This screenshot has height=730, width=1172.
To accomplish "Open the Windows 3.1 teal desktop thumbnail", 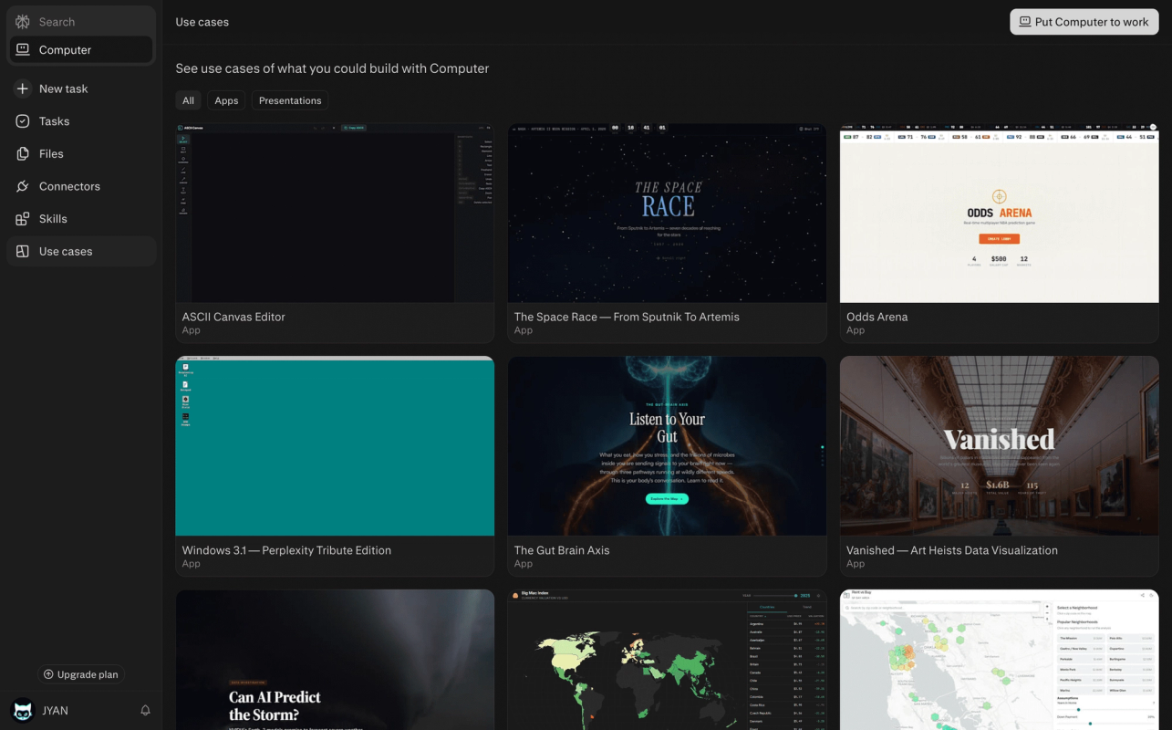I will click(335, 446).
